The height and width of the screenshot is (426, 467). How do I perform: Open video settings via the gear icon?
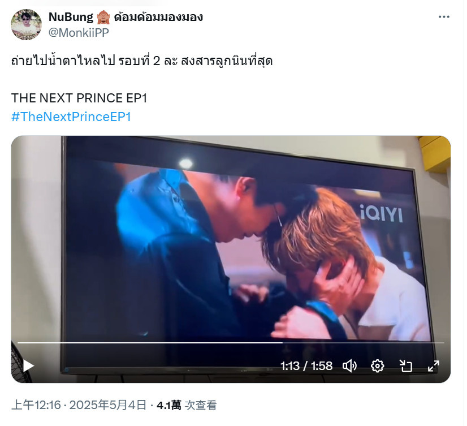(377, 366)
